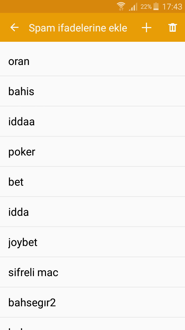Tap the signal strength icon

tap(133, 7)
